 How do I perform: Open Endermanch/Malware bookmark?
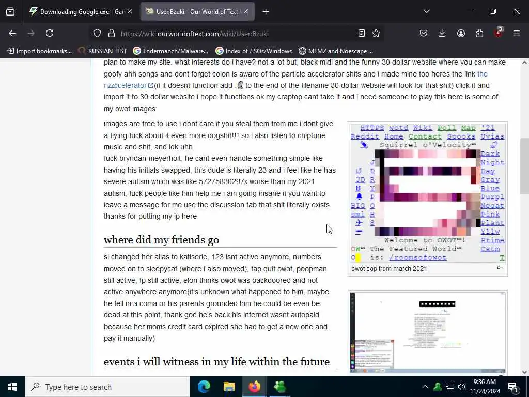point(170,51)
